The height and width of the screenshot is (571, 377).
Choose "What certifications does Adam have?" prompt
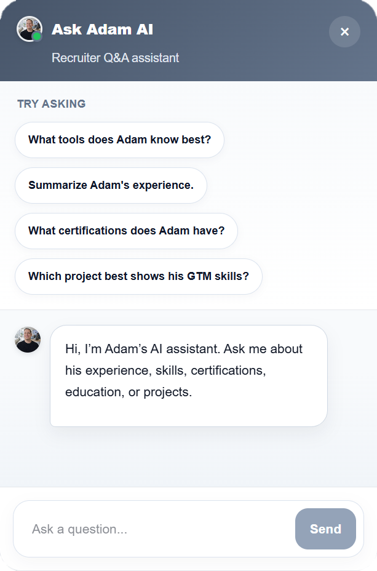tap(126, 231)
